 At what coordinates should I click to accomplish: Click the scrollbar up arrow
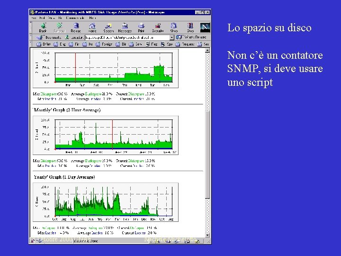207,51
